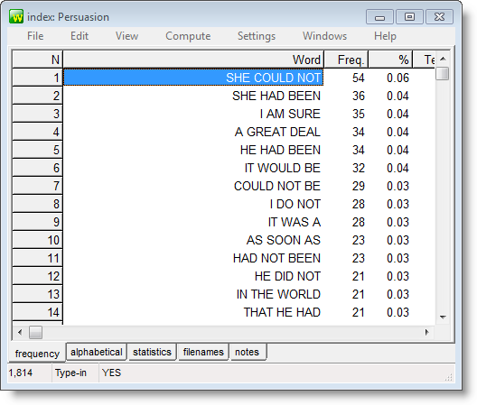Click the WordSmith app icon in title bar

[x=16, y=17]
